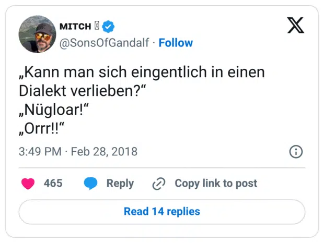Follow the @SonsOfGandalf account
Image resolution: width=324 pixels, height=243 pixels.
[176, 43]
